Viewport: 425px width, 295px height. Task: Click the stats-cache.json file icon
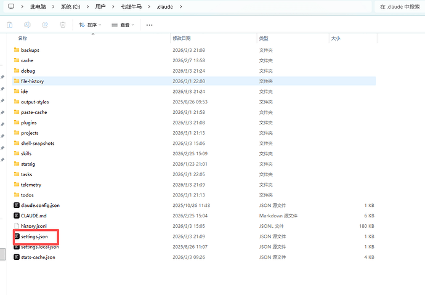pos(17,257)
